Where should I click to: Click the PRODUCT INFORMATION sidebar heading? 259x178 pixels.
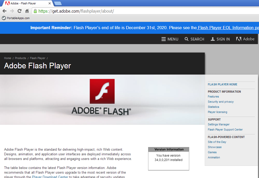(224, 92)
